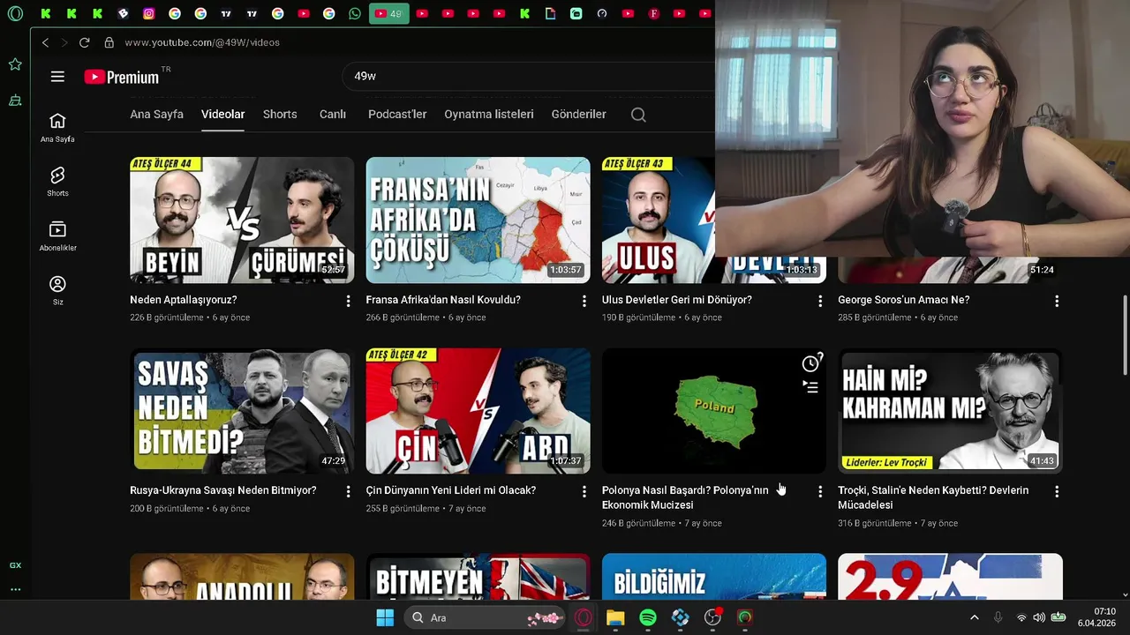Click the YouTube Premium logo
Viewport: 1130px width, 635px height.
point(122,77)
